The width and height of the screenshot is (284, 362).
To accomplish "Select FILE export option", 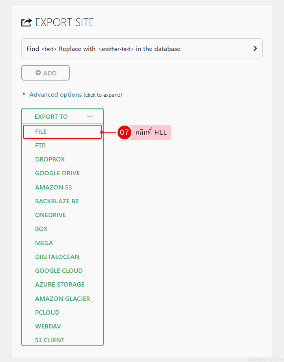I will (x=41, y=132).
